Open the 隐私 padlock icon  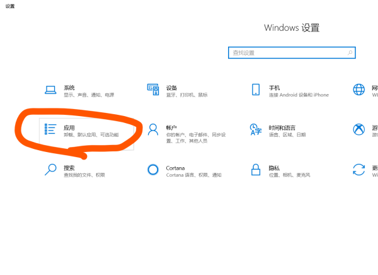[256, 170]
